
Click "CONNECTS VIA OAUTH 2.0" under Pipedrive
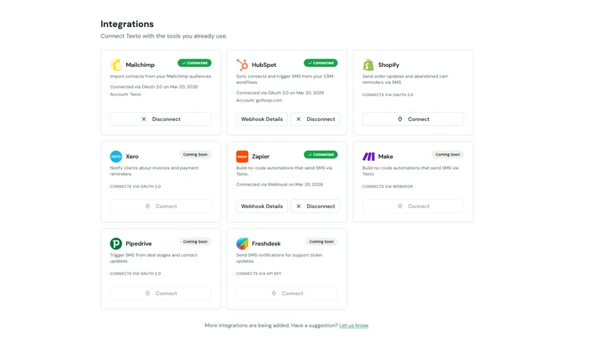[135, 273]
